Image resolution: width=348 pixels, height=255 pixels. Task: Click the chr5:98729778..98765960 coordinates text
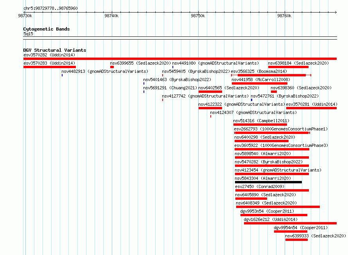(50, 9)
